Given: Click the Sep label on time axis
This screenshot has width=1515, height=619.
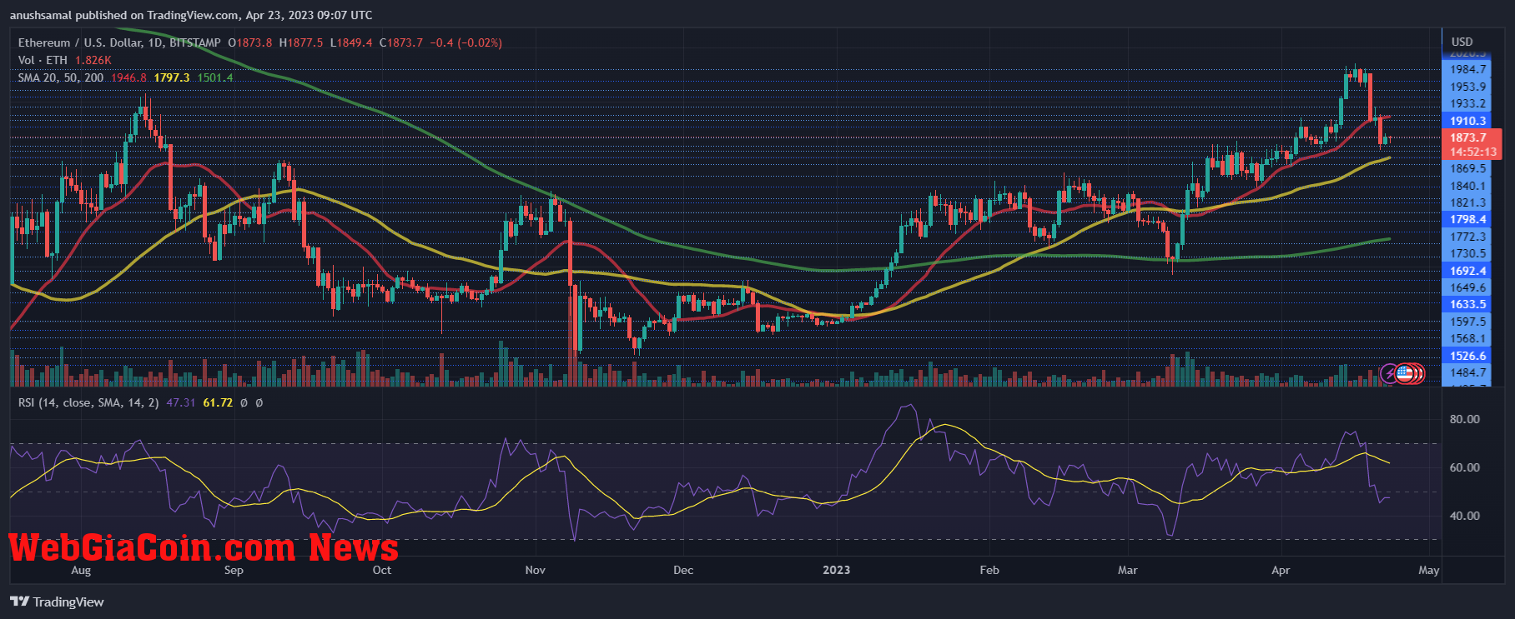Looking at the screenshot, I should [234, 570].
